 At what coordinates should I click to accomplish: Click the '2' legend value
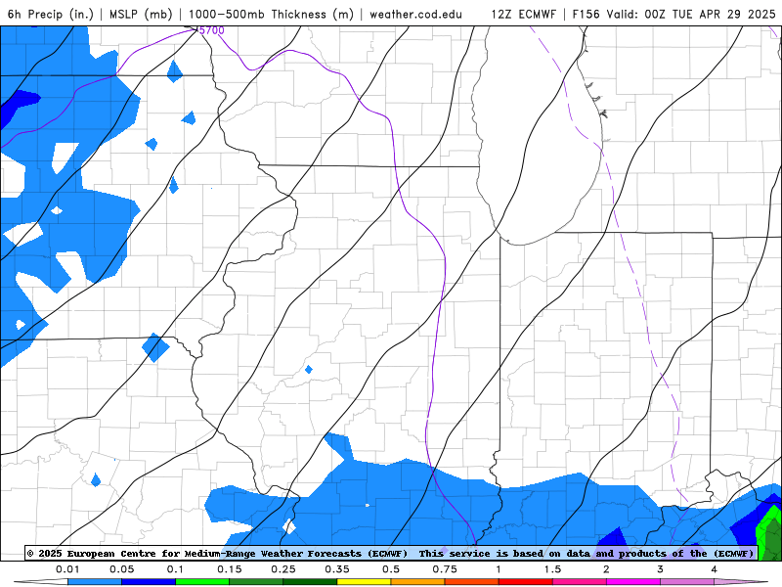pyautogui.click(x=606, y=569)
